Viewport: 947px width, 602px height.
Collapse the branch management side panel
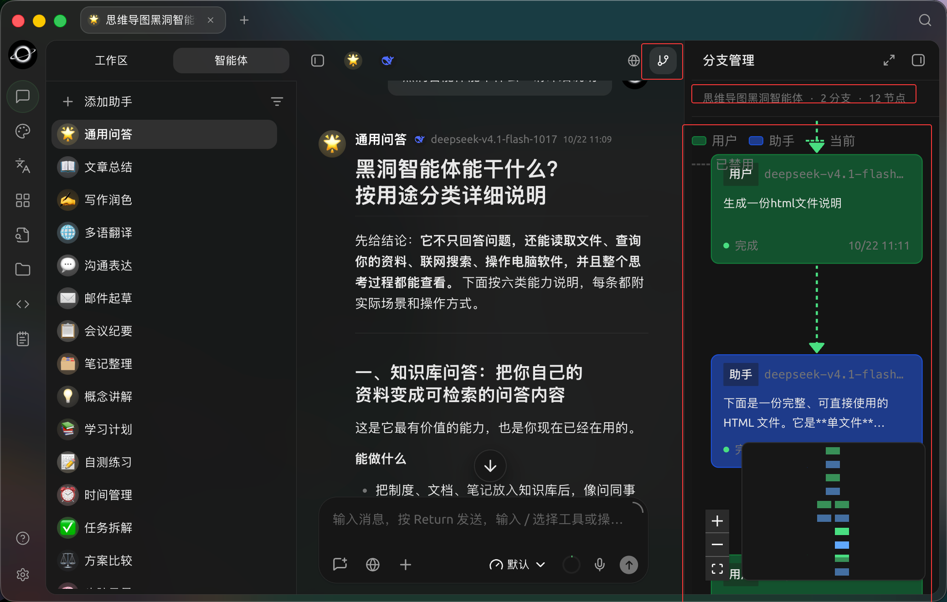pos(918,60)
